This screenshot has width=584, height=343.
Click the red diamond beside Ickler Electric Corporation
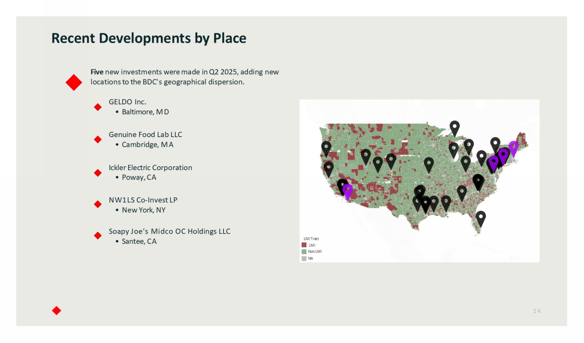pyautogui.click(x=98, y=173)
